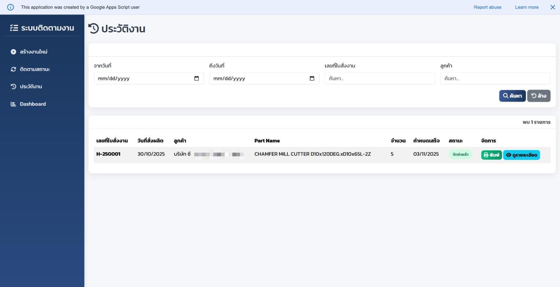560x287 pixels.
Task: Click the due date 03/11/2025
Action: tap(426, 154)
